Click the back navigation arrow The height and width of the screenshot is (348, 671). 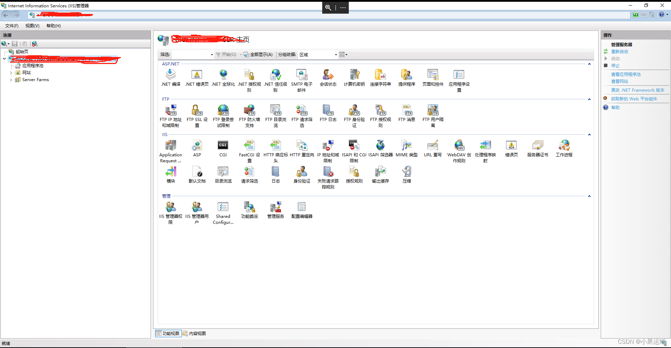pyautogui.click(x=6, y=15)
